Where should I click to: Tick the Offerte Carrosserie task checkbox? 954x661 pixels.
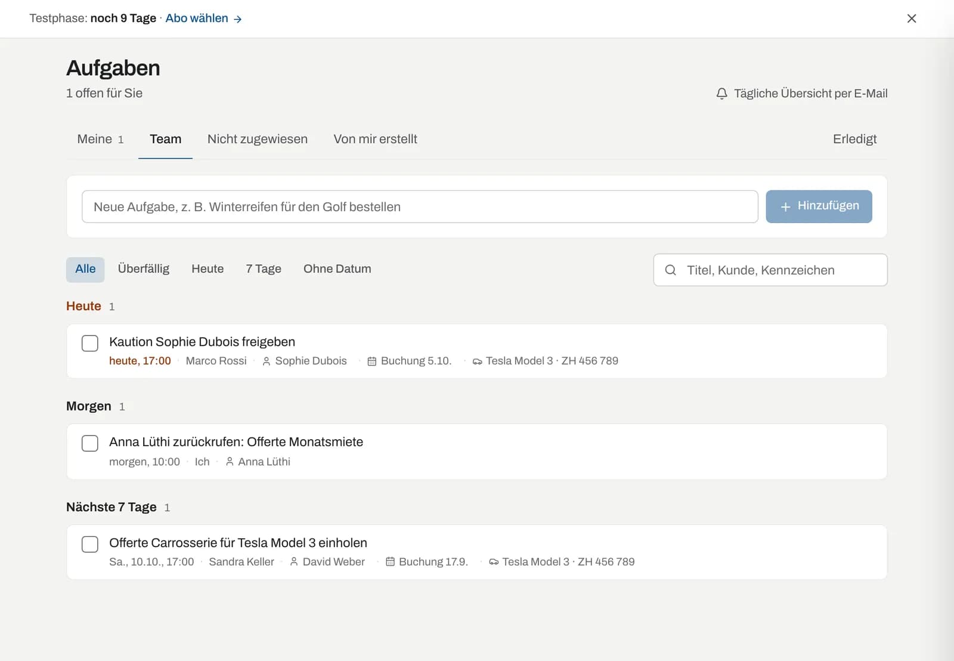click(90, 544)
